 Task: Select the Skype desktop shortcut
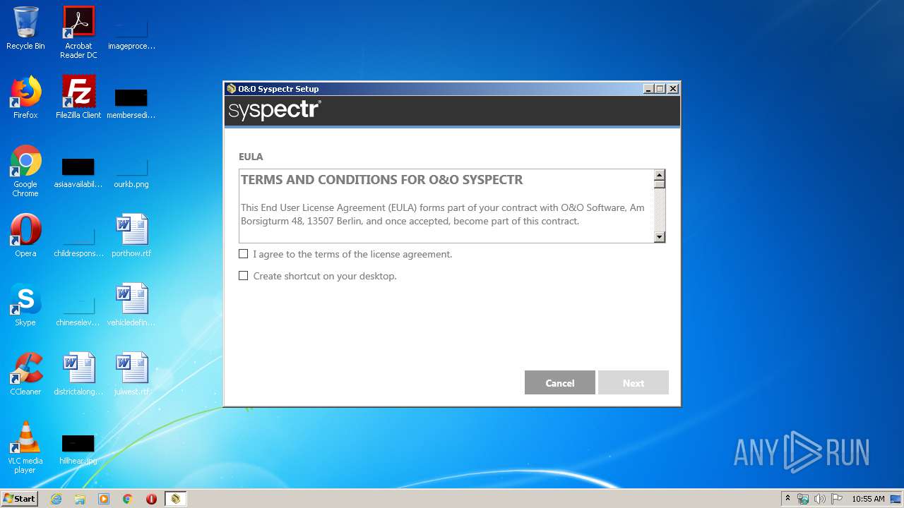(25, 305)
